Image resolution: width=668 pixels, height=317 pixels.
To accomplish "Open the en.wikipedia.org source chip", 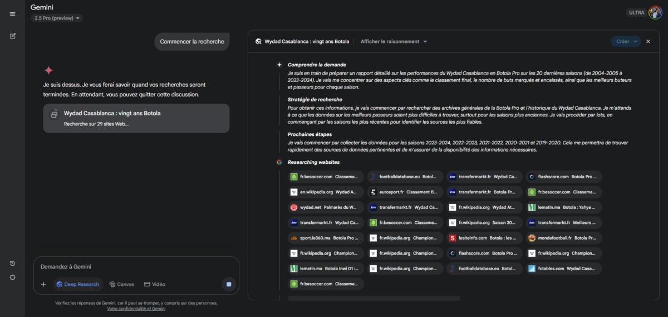I will pyautogui.click(x=325, y=192).
